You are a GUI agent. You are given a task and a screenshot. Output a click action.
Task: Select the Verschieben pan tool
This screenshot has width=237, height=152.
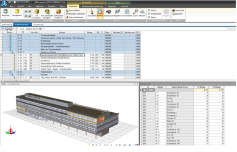coord(127,13)
